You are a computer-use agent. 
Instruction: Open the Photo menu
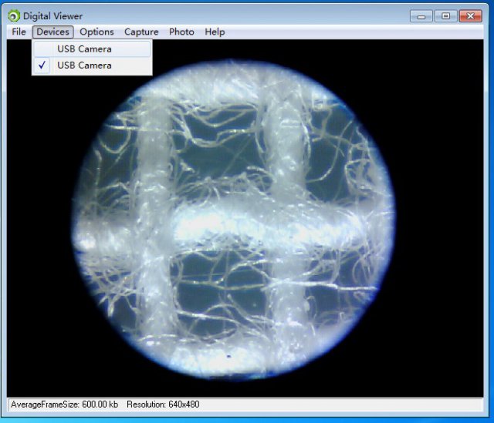coord(181,32)
